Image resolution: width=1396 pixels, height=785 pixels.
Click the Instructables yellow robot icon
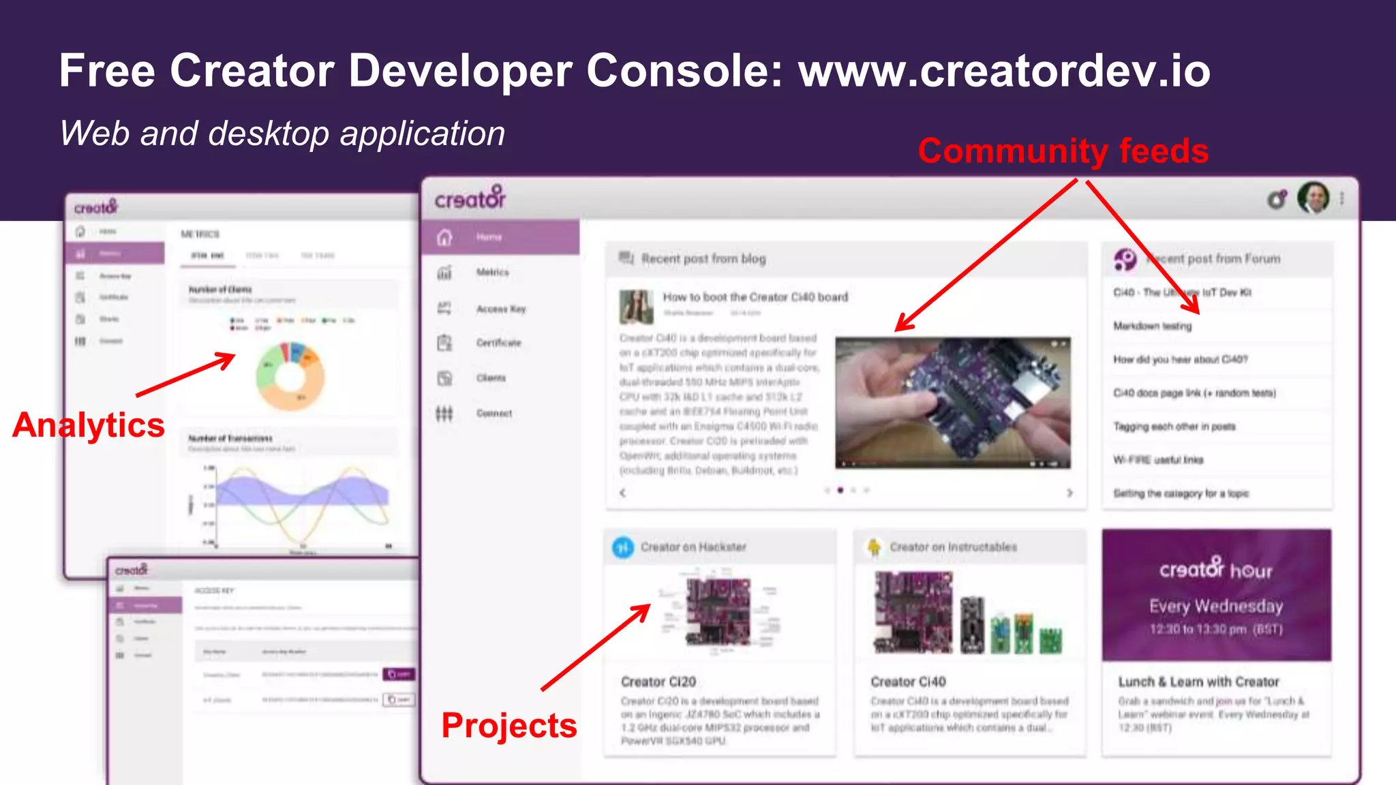[873, 547]
